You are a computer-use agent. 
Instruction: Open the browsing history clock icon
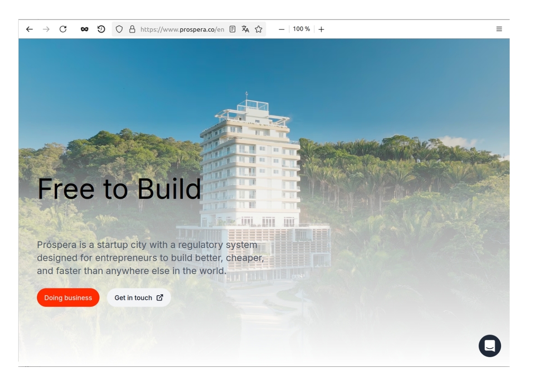[x=101, y=29]
